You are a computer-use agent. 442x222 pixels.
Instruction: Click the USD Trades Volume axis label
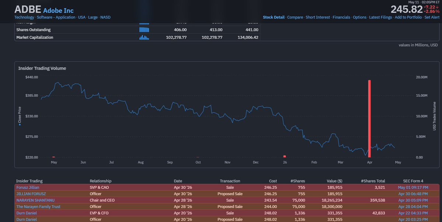(434, 116)
